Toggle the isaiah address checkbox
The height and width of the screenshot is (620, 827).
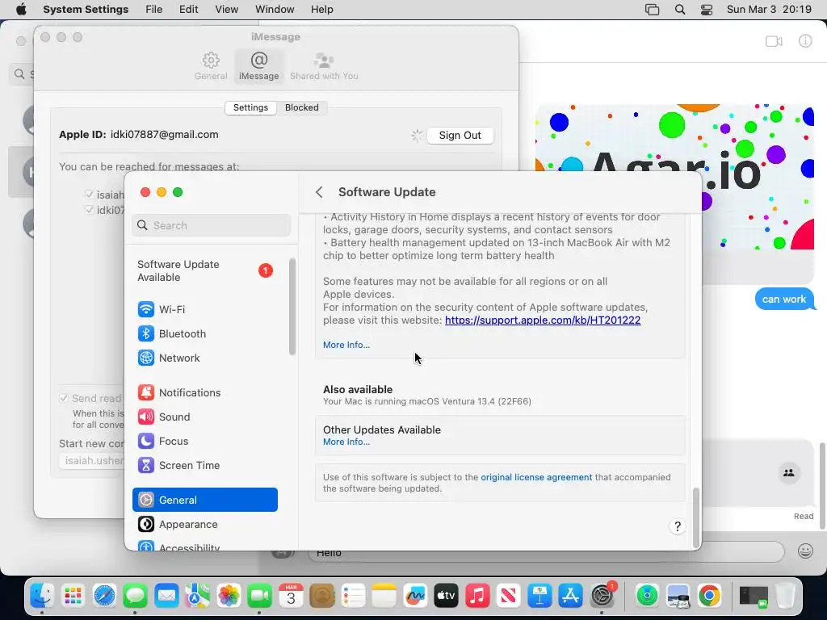point(89,195)
